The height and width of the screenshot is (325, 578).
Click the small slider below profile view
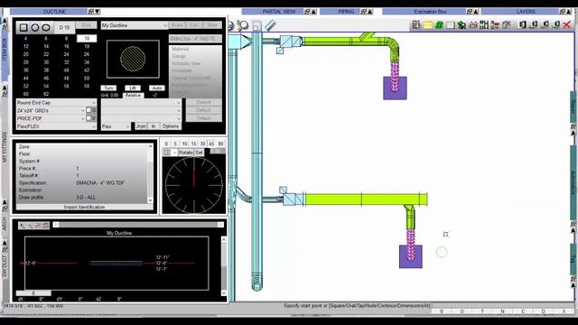[33, 292]
